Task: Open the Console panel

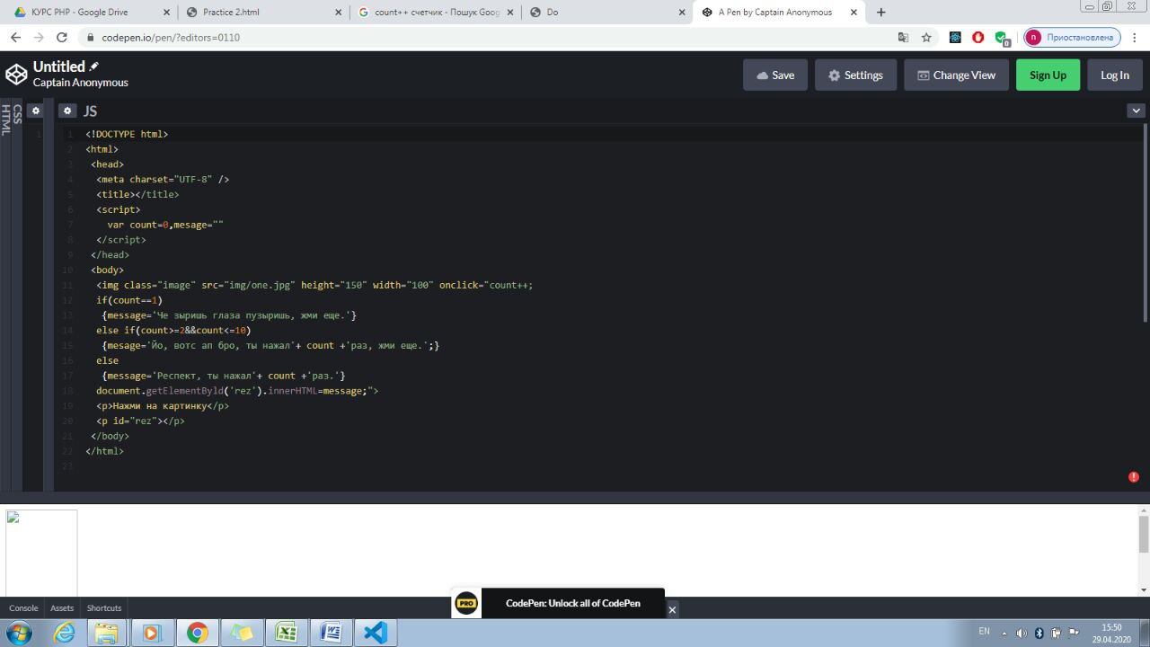Action: [23, 608]
